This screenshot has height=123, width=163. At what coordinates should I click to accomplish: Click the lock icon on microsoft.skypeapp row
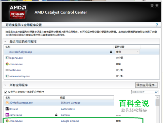coord(111,52)
